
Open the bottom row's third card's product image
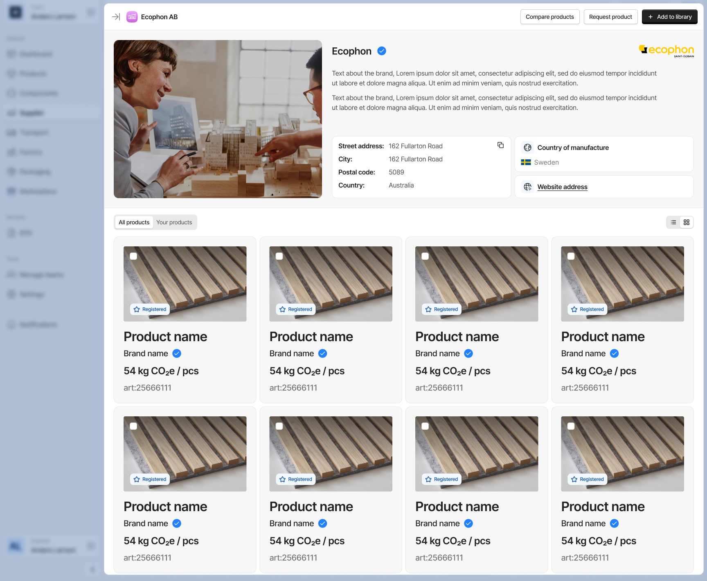pyautogui.click(x=477, y=454)
